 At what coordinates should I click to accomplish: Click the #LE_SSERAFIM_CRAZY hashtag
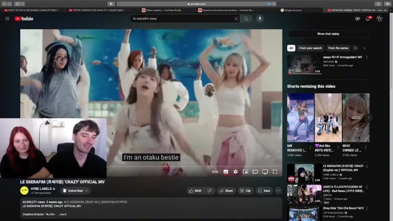pos(79,202)
